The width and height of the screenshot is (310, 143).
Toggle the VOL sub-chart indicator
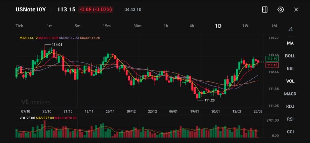tap(290, 81)
